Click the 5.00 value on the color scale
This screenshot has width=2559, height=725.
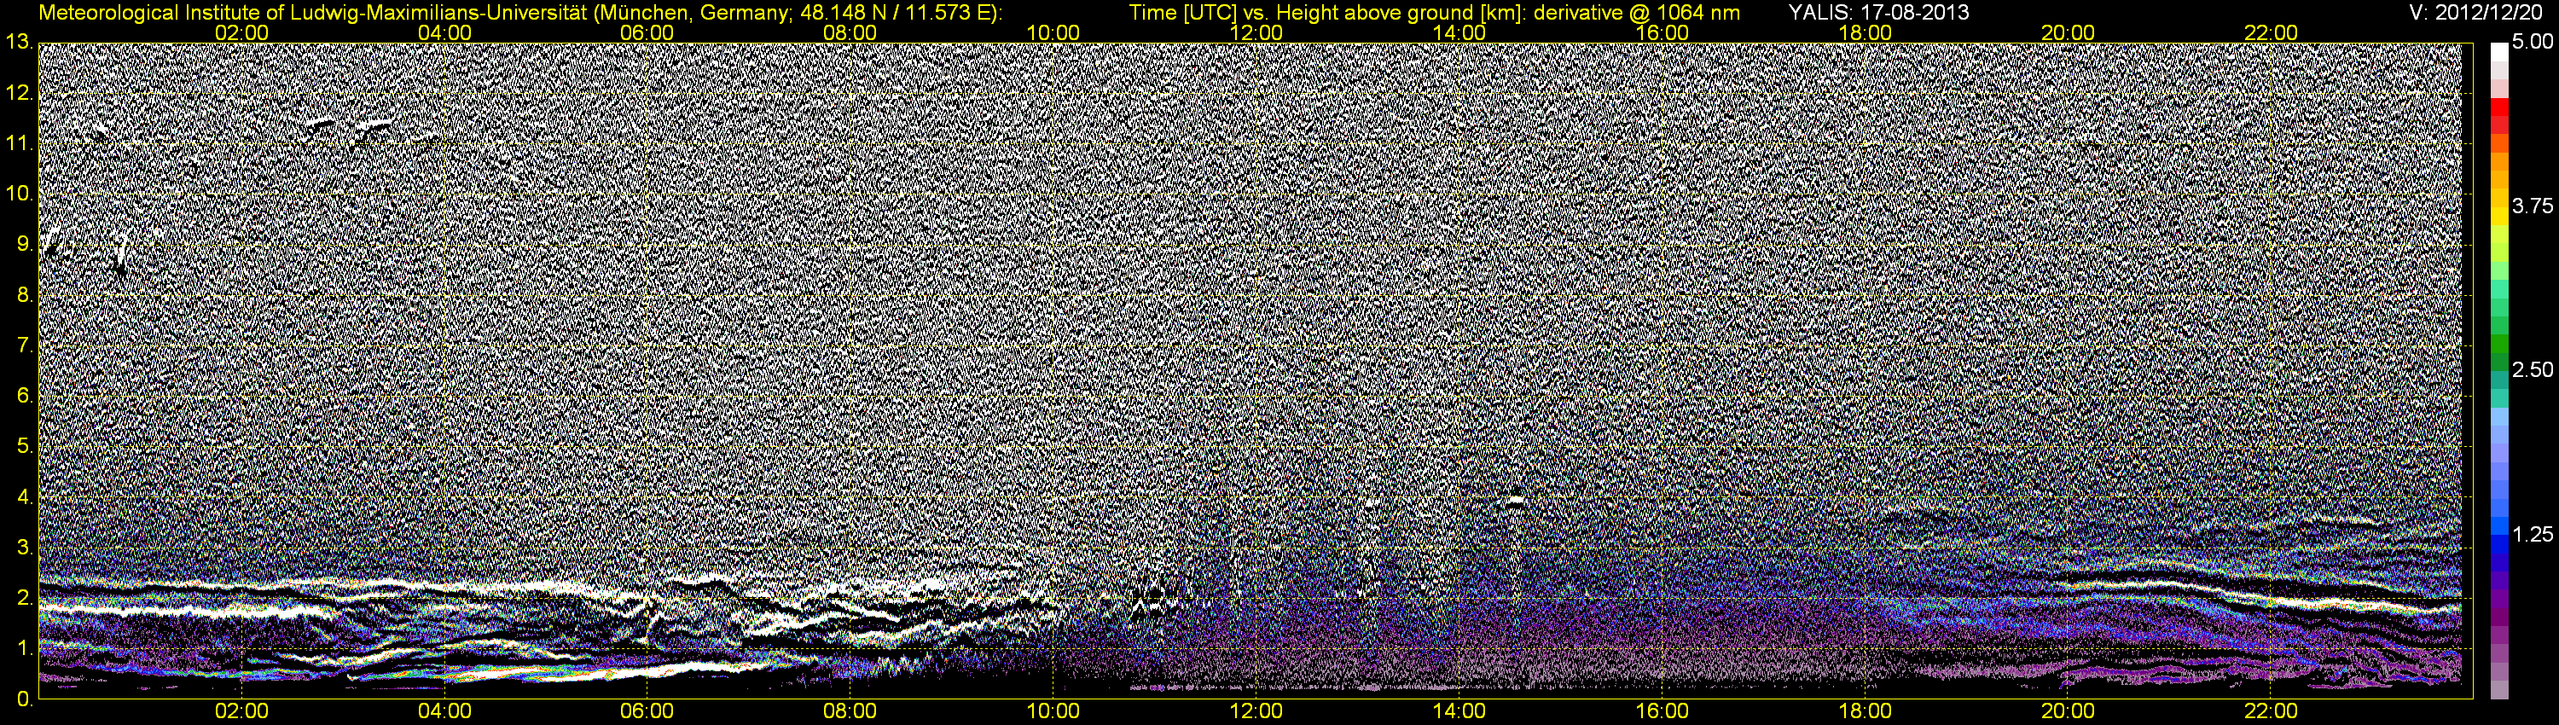(2533, 43)
